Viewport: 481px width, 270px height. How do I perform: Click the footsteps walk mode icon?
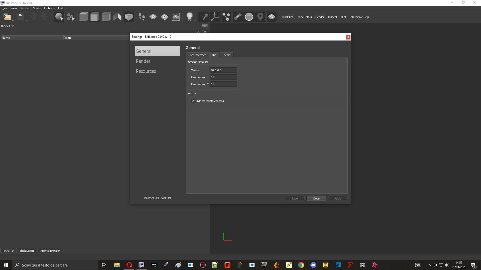(x=142, y=17)
